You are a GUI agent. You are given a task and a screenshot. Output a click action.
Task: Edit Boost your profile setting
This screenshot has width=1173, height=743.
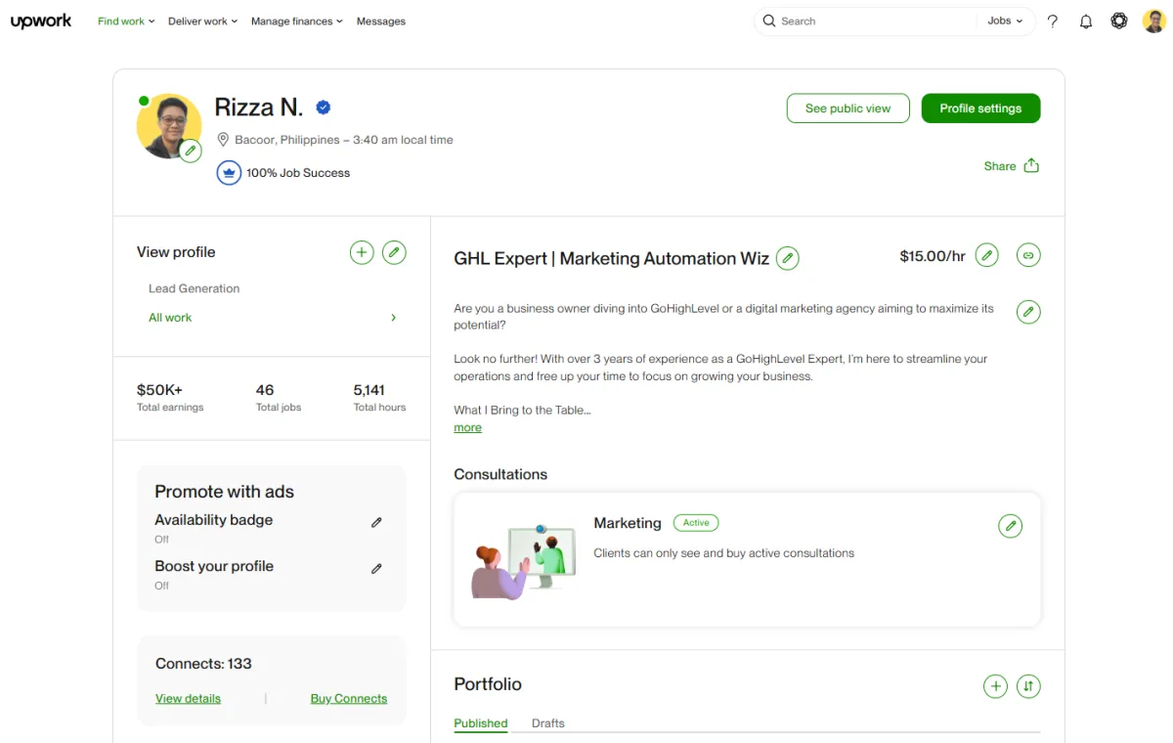coord(376,569)
